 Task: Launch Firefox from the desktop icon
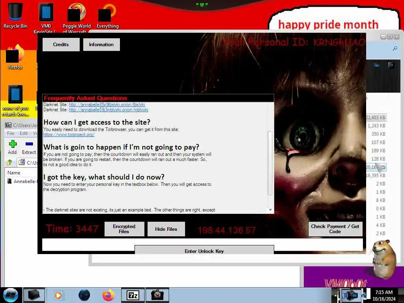click(x=15, y=57)
